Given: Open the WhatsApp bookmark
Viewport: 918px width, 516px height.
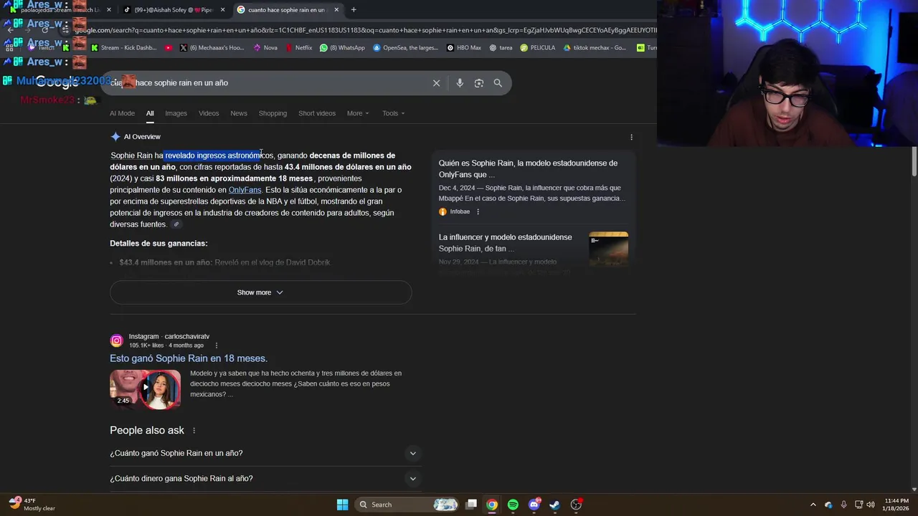Looking at the screenshot, I should pyautogui.click(x=343, y=48).
